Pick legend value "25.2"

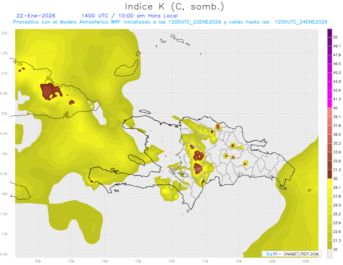coord(337,214)
